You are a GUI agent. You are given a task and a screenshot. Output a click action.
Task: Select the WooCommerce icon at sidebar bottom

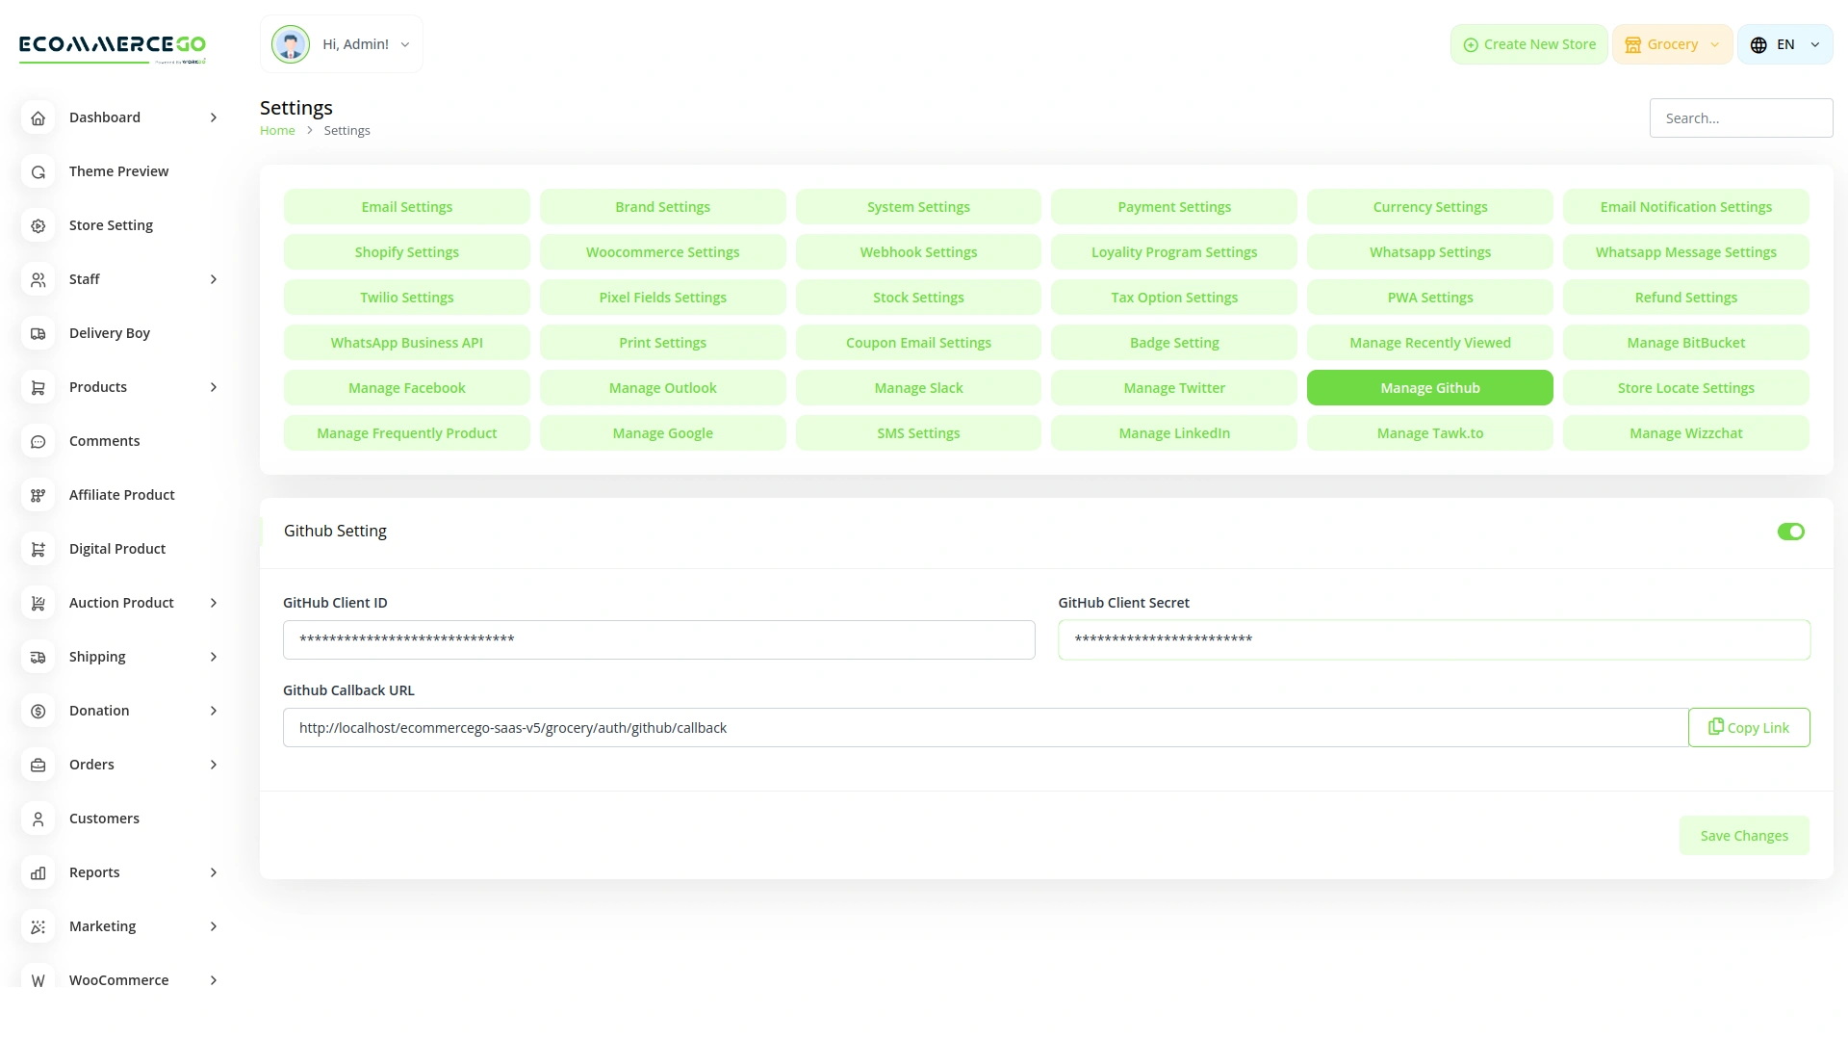coord(38,980)
